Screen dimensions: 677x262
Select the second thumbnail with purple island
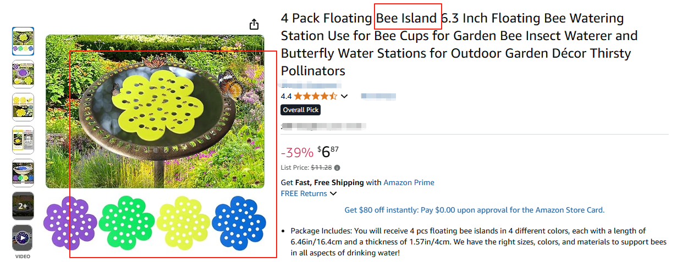[x=23, y=74]
